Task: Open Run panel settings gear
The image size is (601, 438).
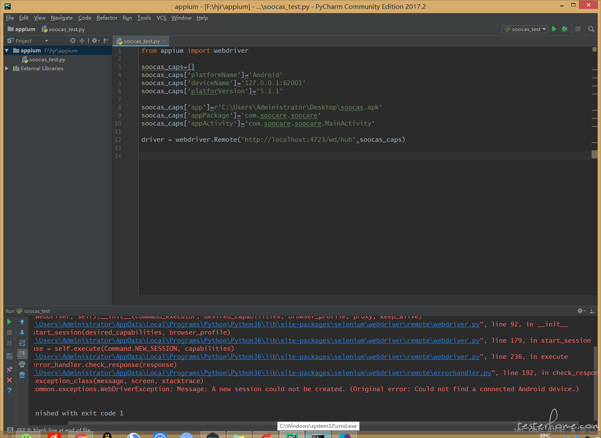Action: [581, 311]
